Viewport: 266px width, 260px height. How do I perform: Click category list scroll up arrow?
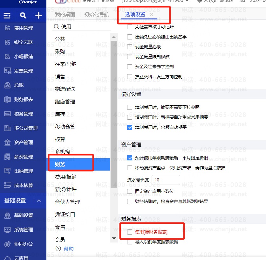click(114, 37)
